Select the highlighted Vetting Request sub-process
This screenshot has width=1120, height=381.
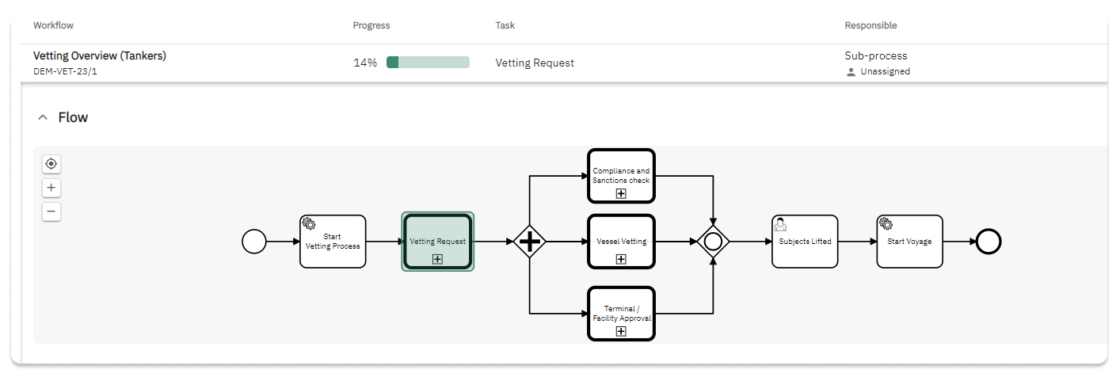coord(438,242)
